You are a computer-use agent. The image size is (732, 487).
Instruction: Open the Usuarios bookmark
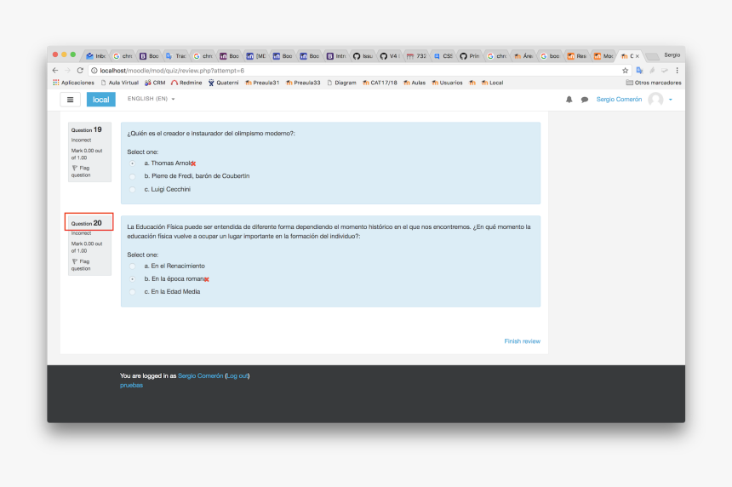coord(447,83)
